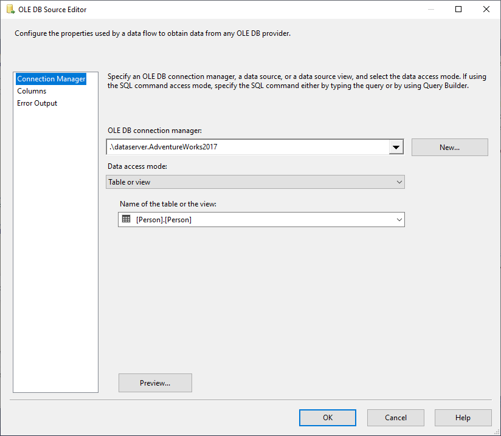Expand the OLE DB connection manager arrow
This screenshot has width=501, height=436.
pyautogui.click(x=396, y=147)
